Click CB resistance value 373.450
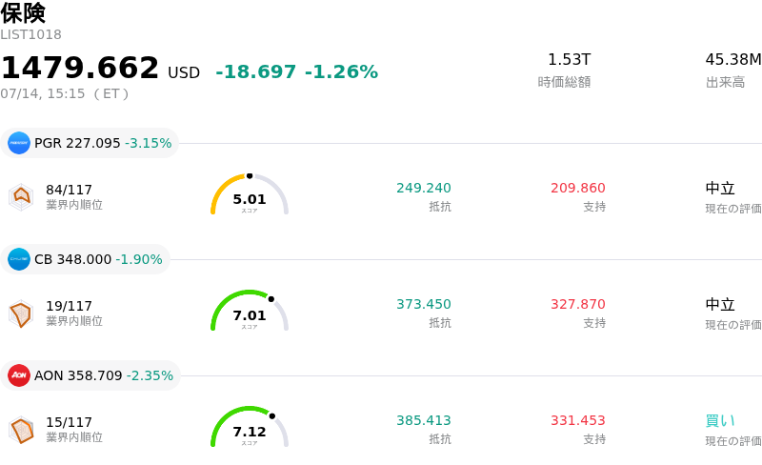 424,304
